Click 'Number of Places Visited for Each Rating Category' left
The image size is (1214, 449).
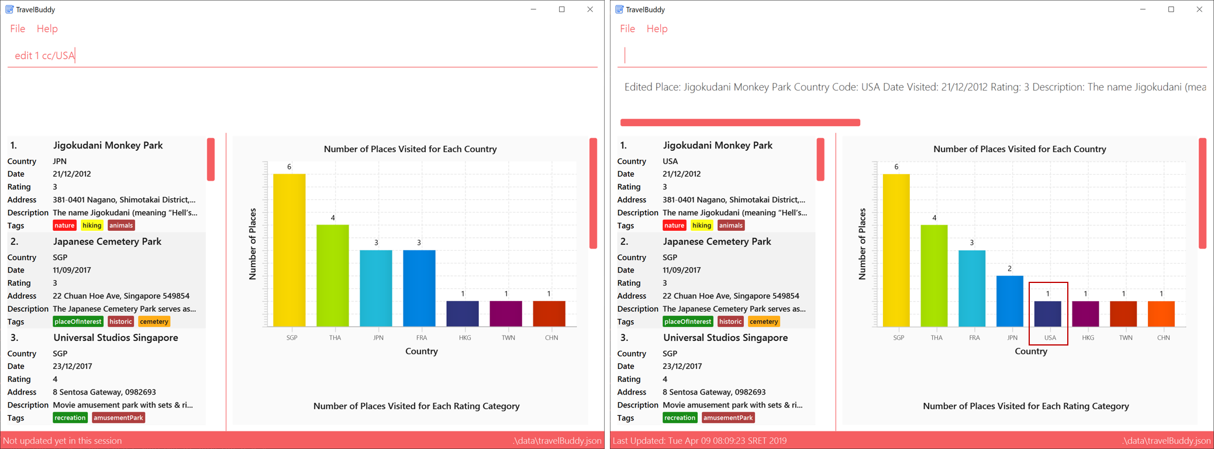point(416,406)
